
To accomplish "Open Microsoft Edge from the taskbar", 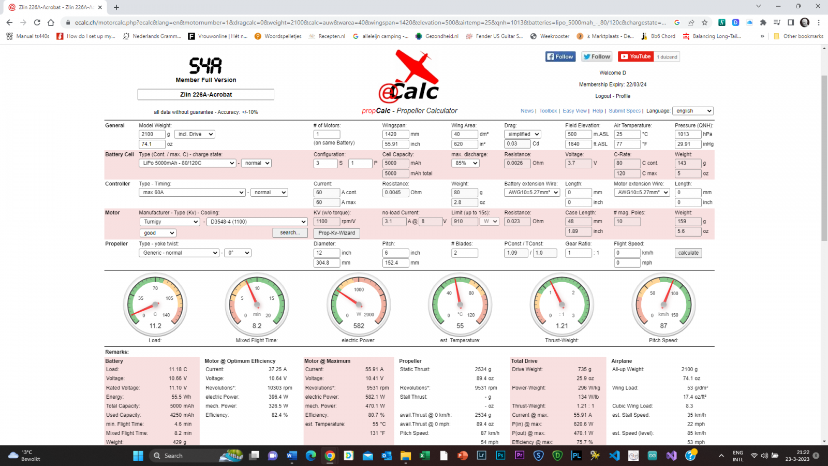I will point(310,456).
